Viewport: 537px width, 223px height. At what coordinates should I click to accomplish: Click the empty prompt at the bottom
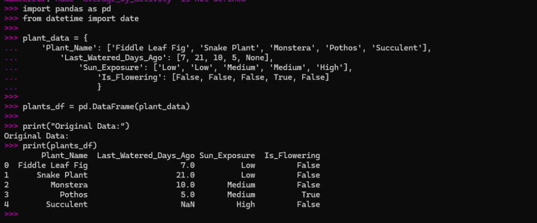pyautogui.click(x=11, y=214)
